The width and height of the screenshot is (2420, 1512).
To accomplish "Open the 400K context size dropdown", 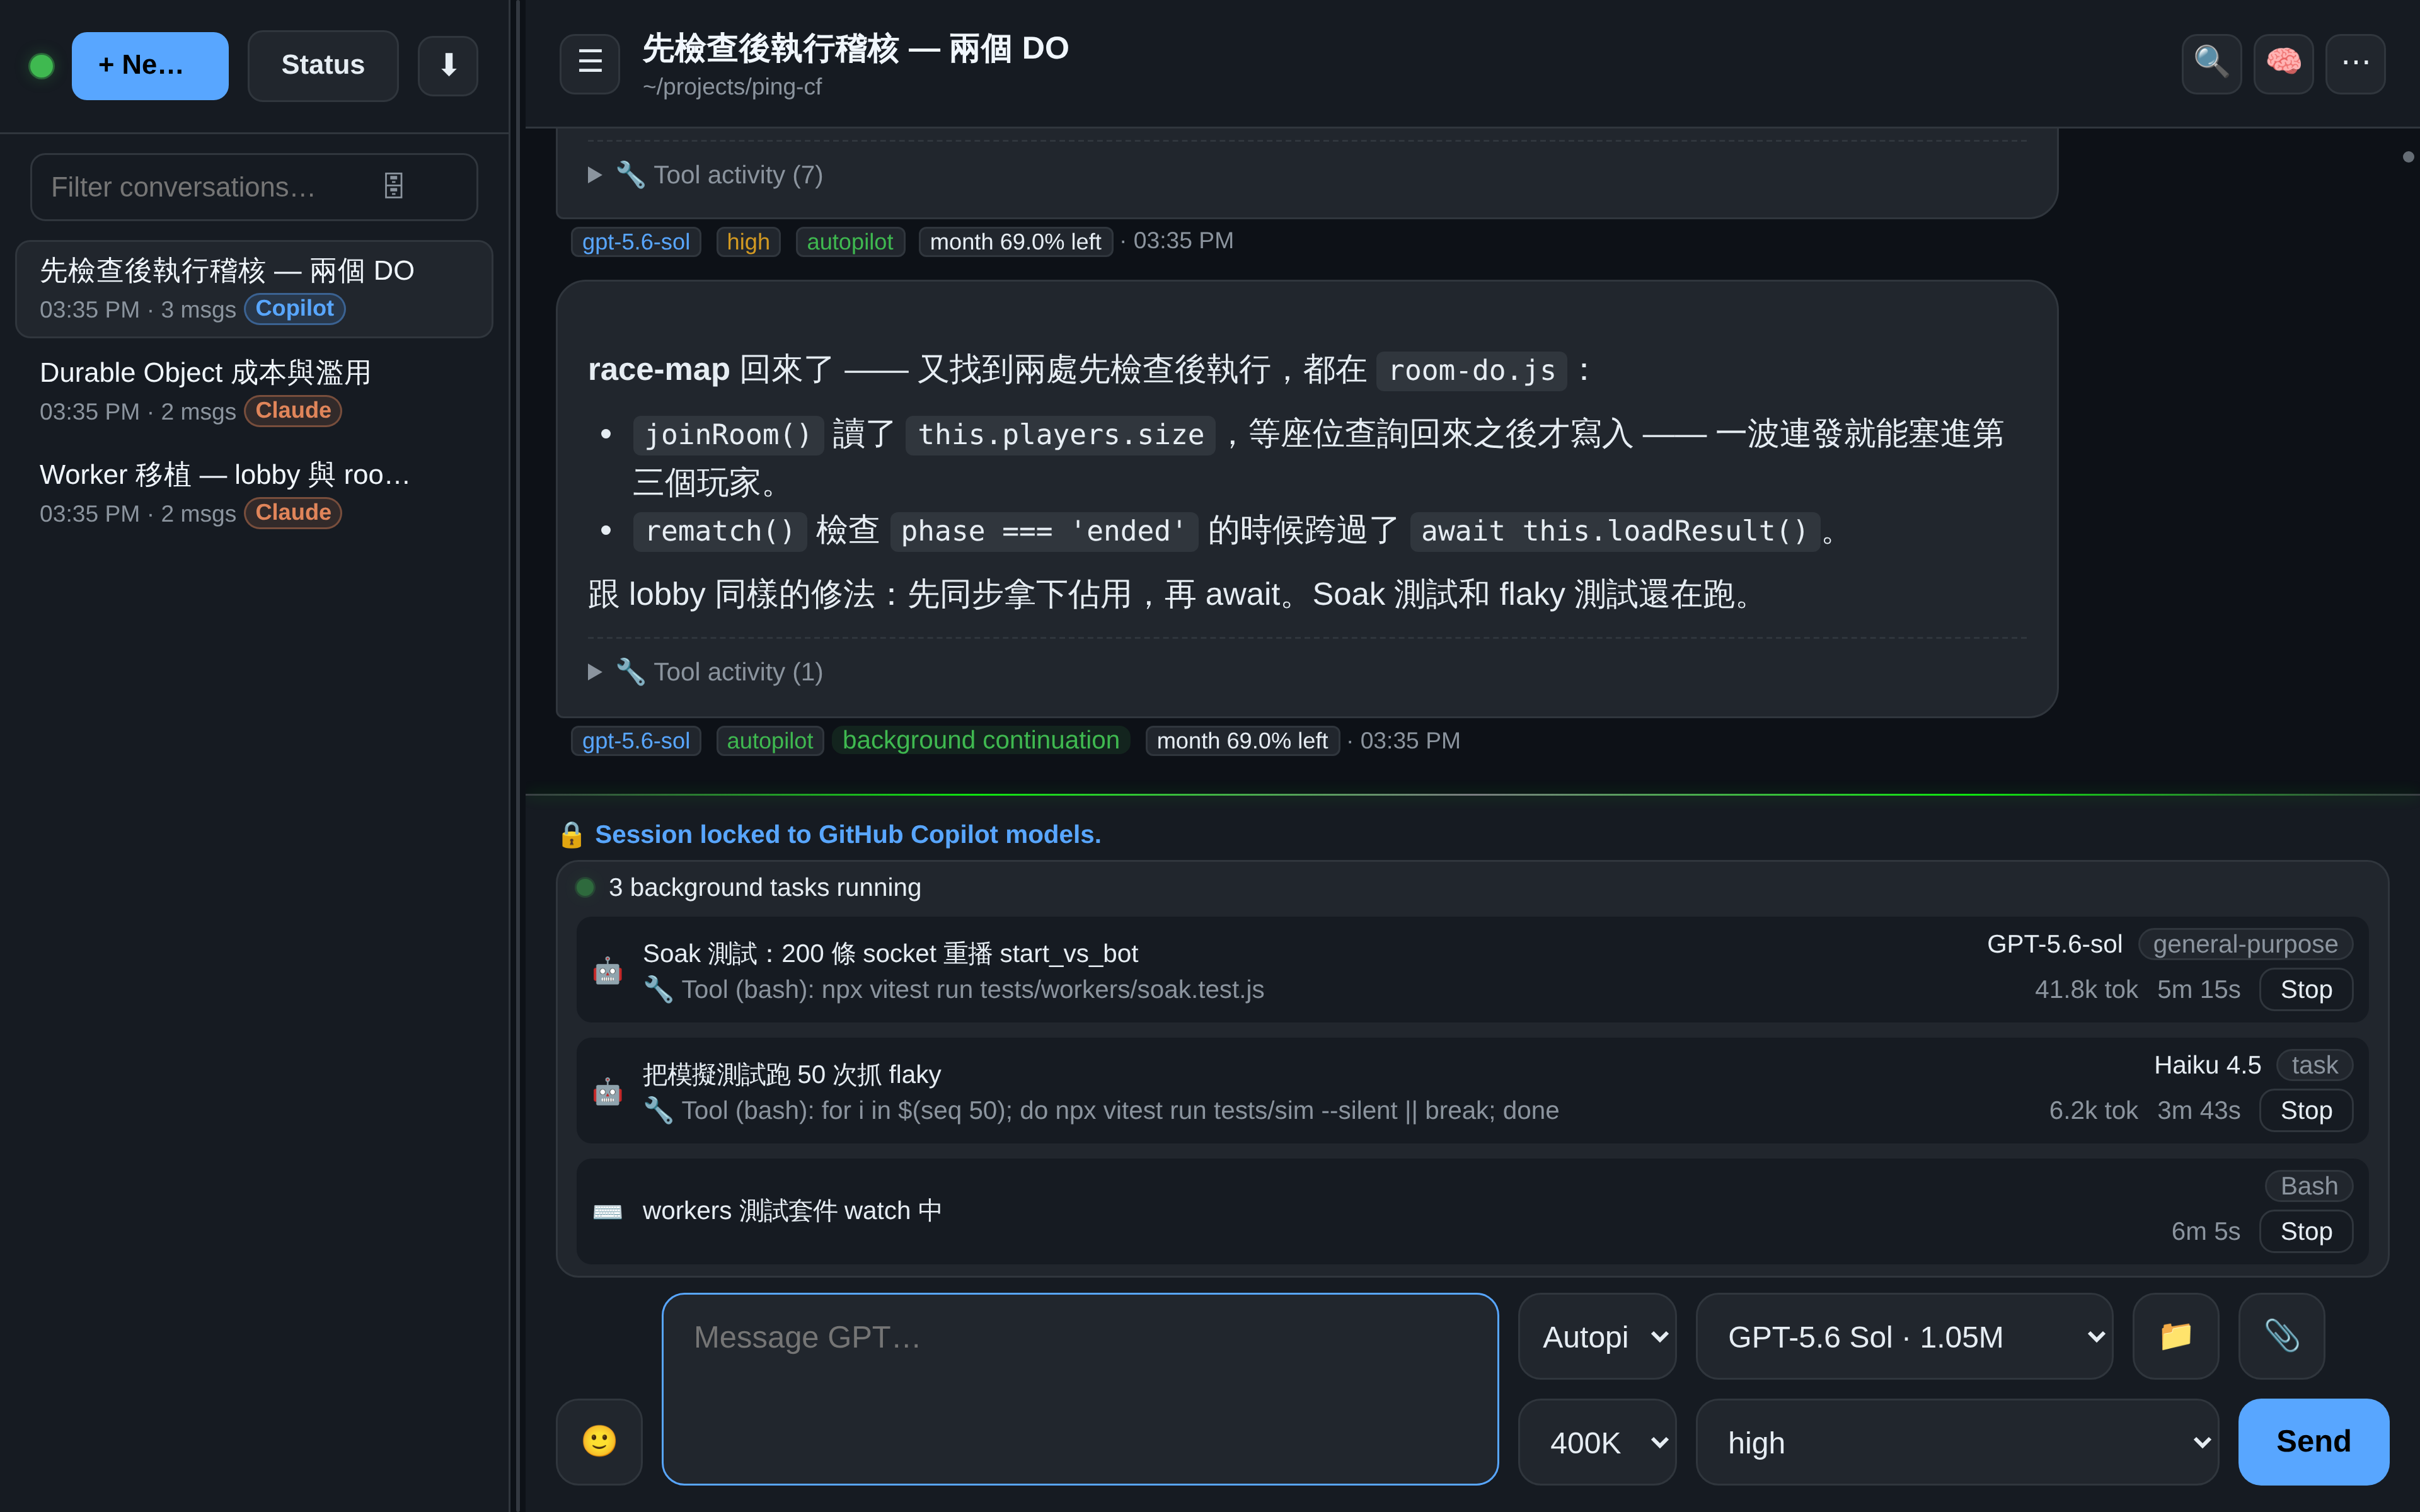I will (1597, 1442).
